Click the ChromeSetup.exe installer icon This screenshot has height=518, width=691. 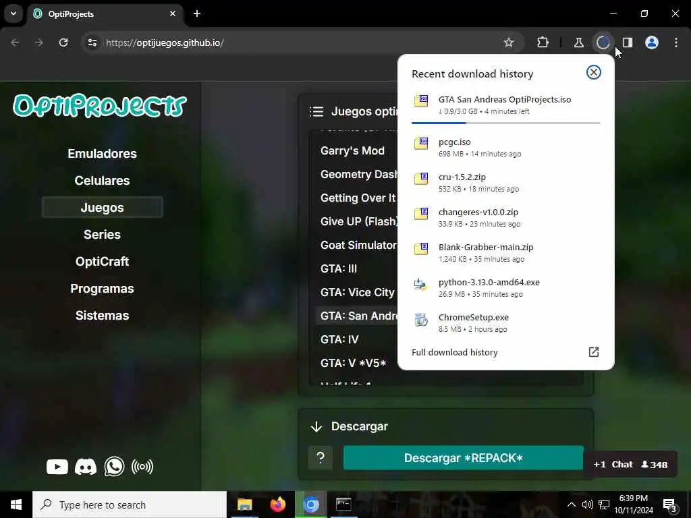point(421,319)
